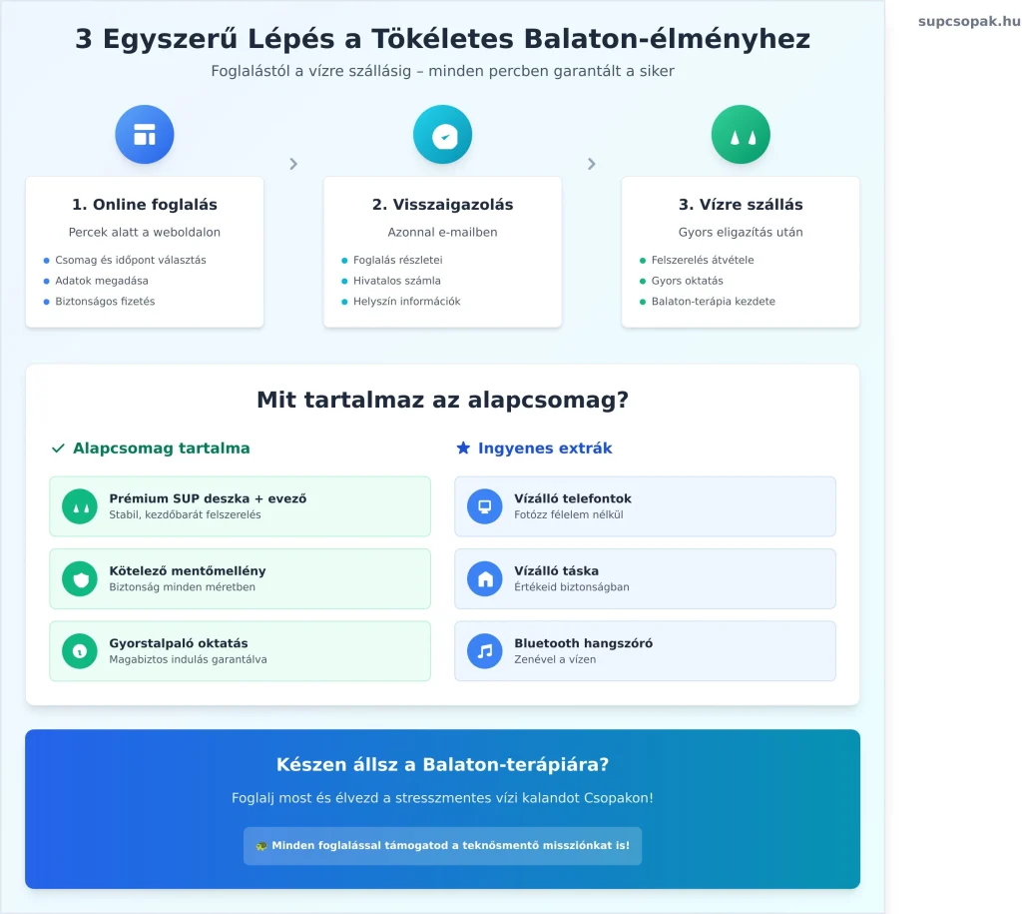Viewport: 1022px width, 914px height.
Task: Click the Kötelező mentőmellény shield icon
Action: coord(80,578)
